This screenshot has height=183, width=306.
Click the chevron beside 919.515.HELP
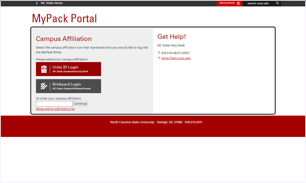(159, 53)
